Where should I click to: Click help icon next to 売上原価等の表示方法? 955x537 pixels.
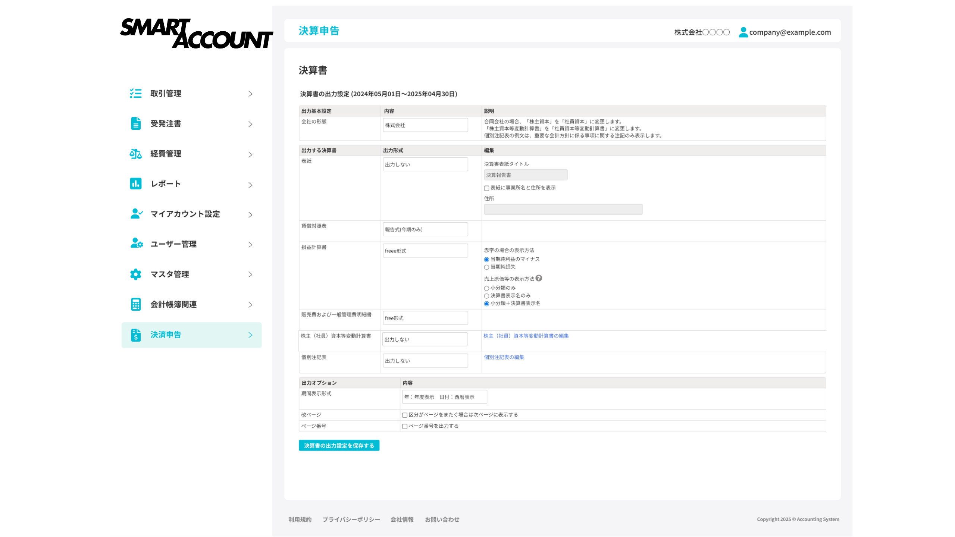(x=539, y=278)
